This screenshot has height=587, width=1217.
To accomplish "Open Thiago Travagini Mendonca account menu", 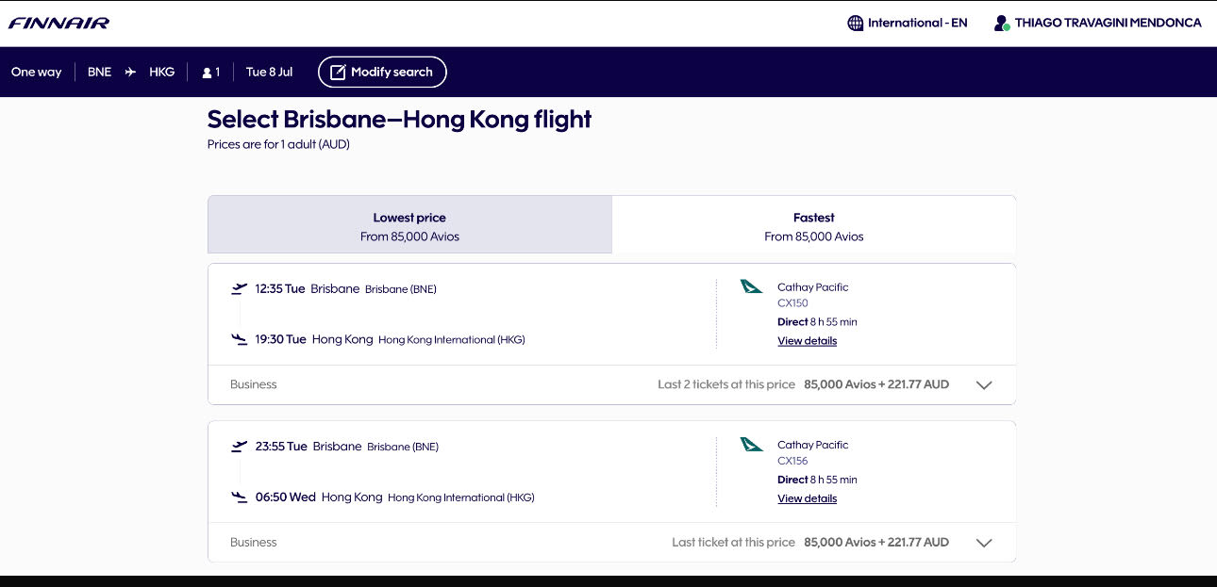I will [1108, 23].
